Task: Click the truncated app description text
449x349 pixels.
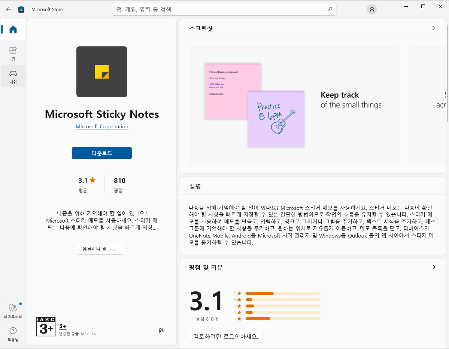Action: (101, 221)
